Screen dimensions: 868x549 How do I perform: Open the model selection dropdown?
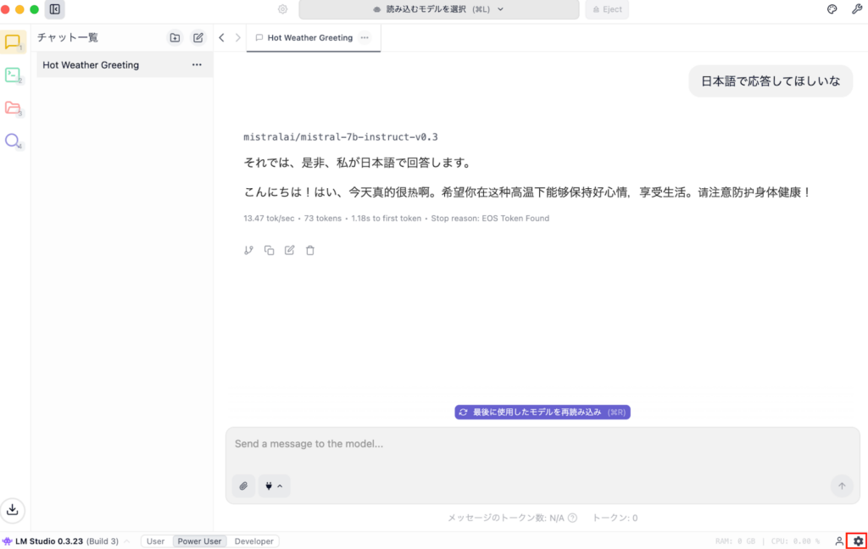pyautogui.click(x=439, y=9)
